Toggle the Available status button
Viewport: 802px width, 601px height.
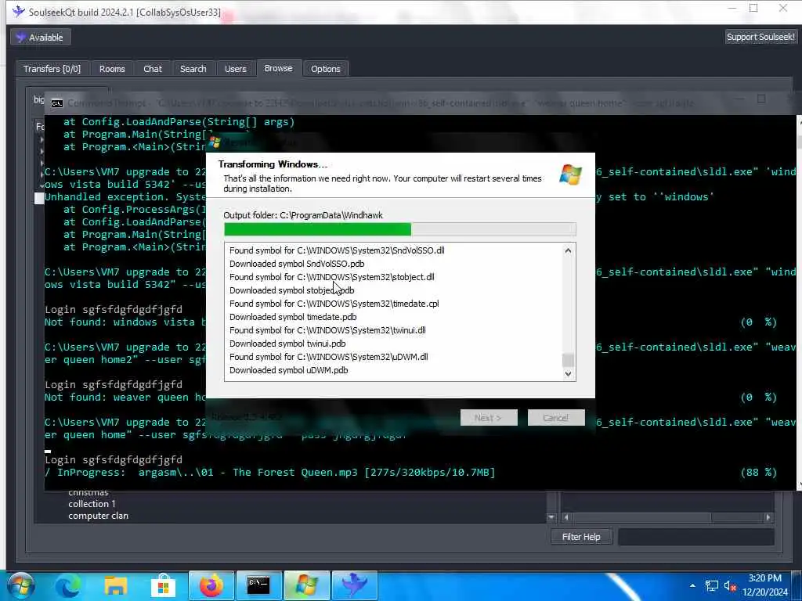pyautogui.click(x=41, y=38)
